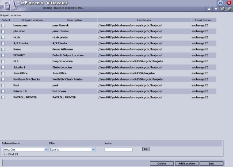Click the up arrow toolbar icon
The image size is (233, 167).
pyautogui.click(x=209, y=9)
